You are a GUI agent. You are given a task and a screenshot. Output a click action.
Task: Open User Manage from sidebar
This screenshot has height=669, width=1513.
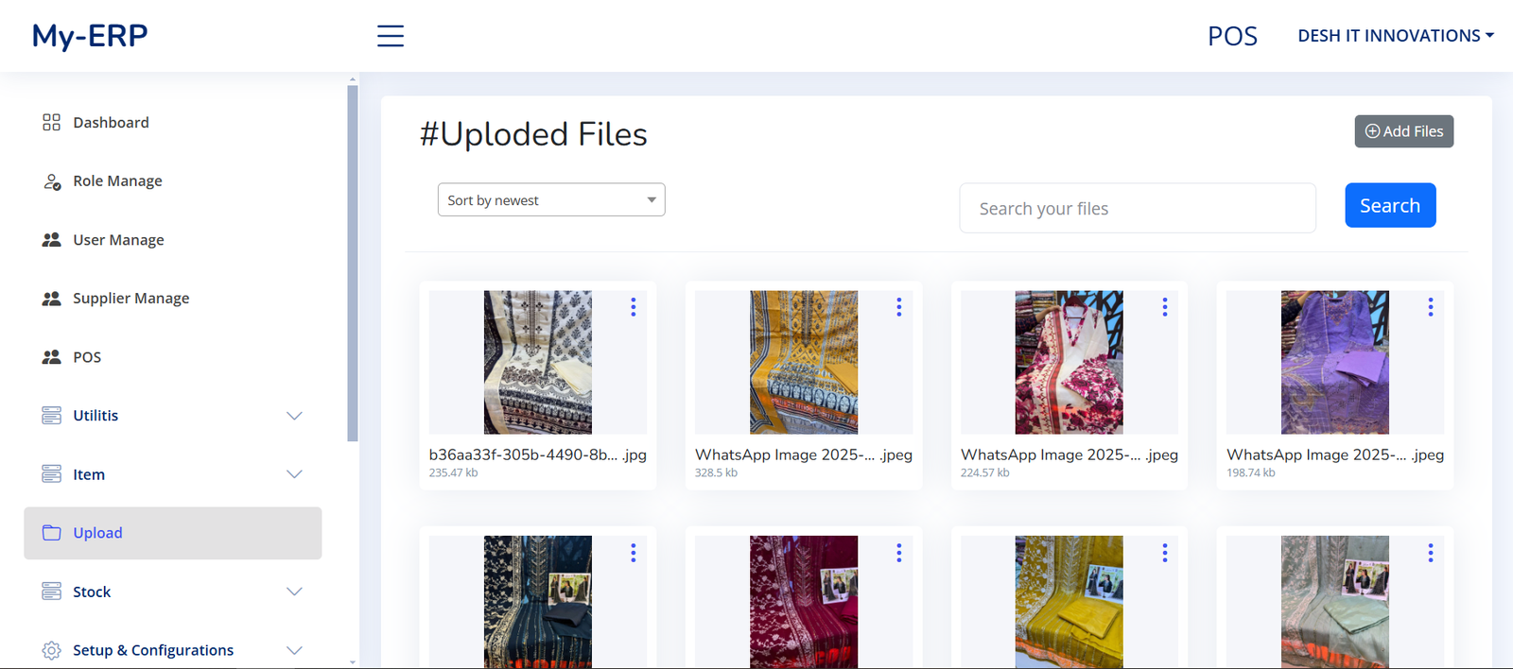[118, 240]
